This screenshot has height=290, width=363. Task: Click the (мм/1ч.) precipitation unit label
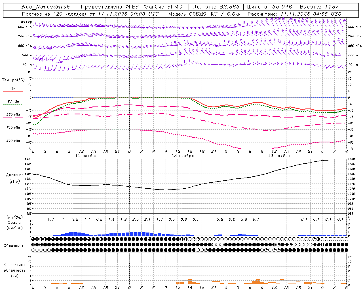15,228
